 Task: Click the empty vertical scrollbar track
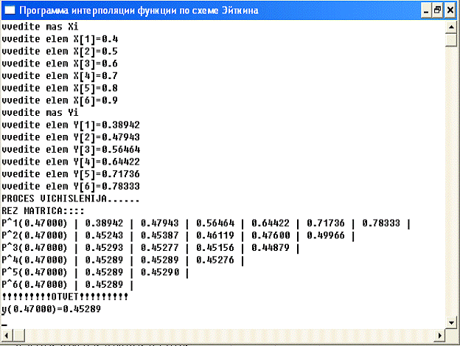pos(452,184)
